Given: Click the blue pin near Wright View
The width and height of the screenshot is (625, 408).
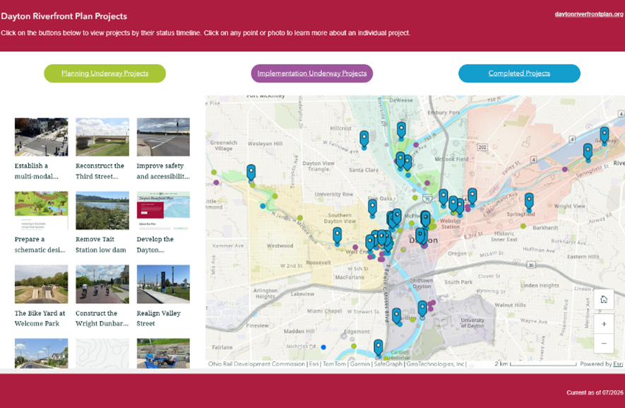Looking at the screenshot, I should (529, 202).
